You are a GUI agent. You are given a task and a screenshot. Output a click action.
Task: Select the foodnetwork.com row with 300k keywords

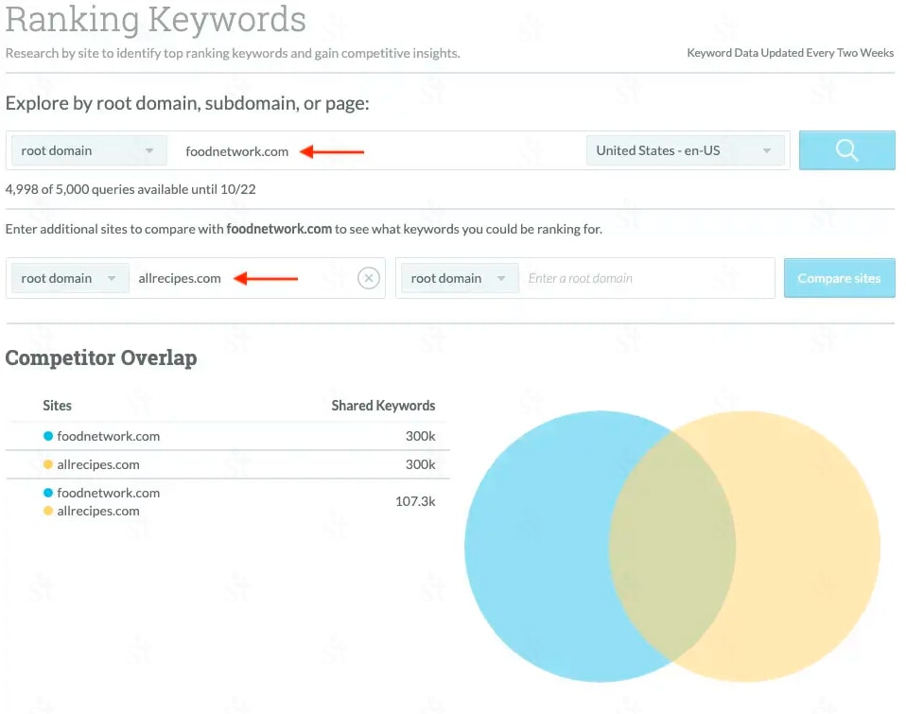228,436
